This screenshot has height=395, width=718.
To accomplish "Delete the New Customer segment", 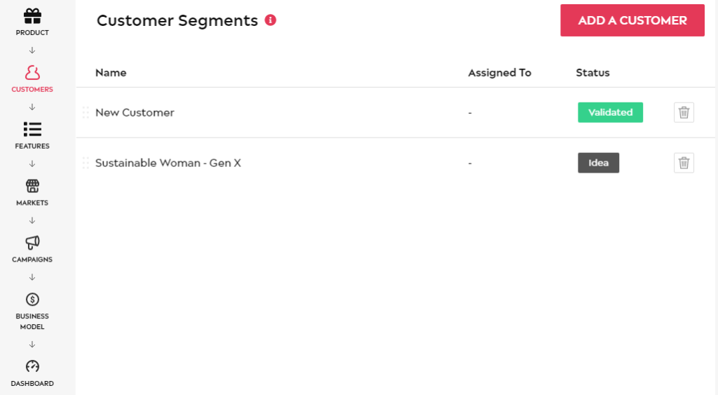I will tap(684, 112).
